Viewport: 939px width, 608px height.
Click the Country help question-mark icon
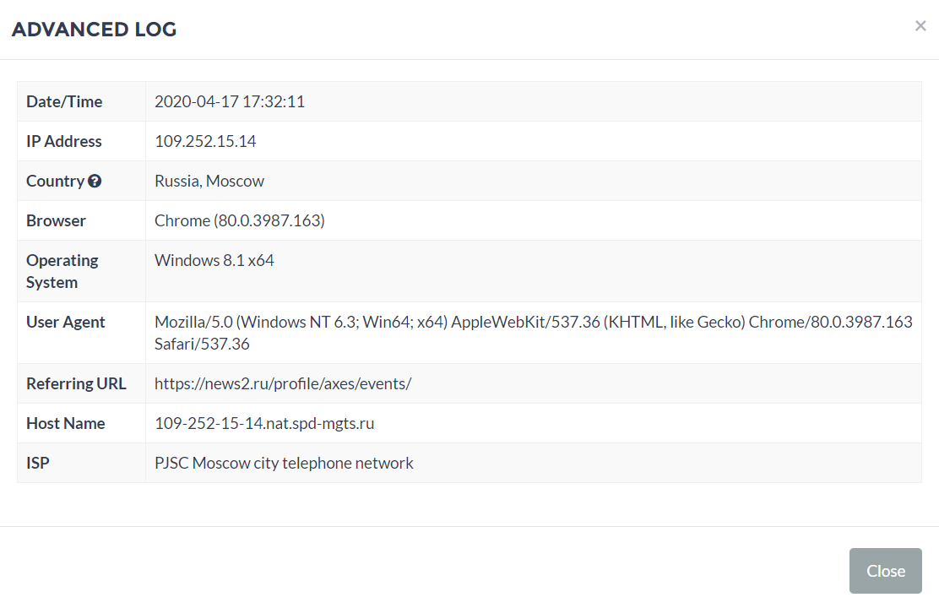(x=95, y=181)
